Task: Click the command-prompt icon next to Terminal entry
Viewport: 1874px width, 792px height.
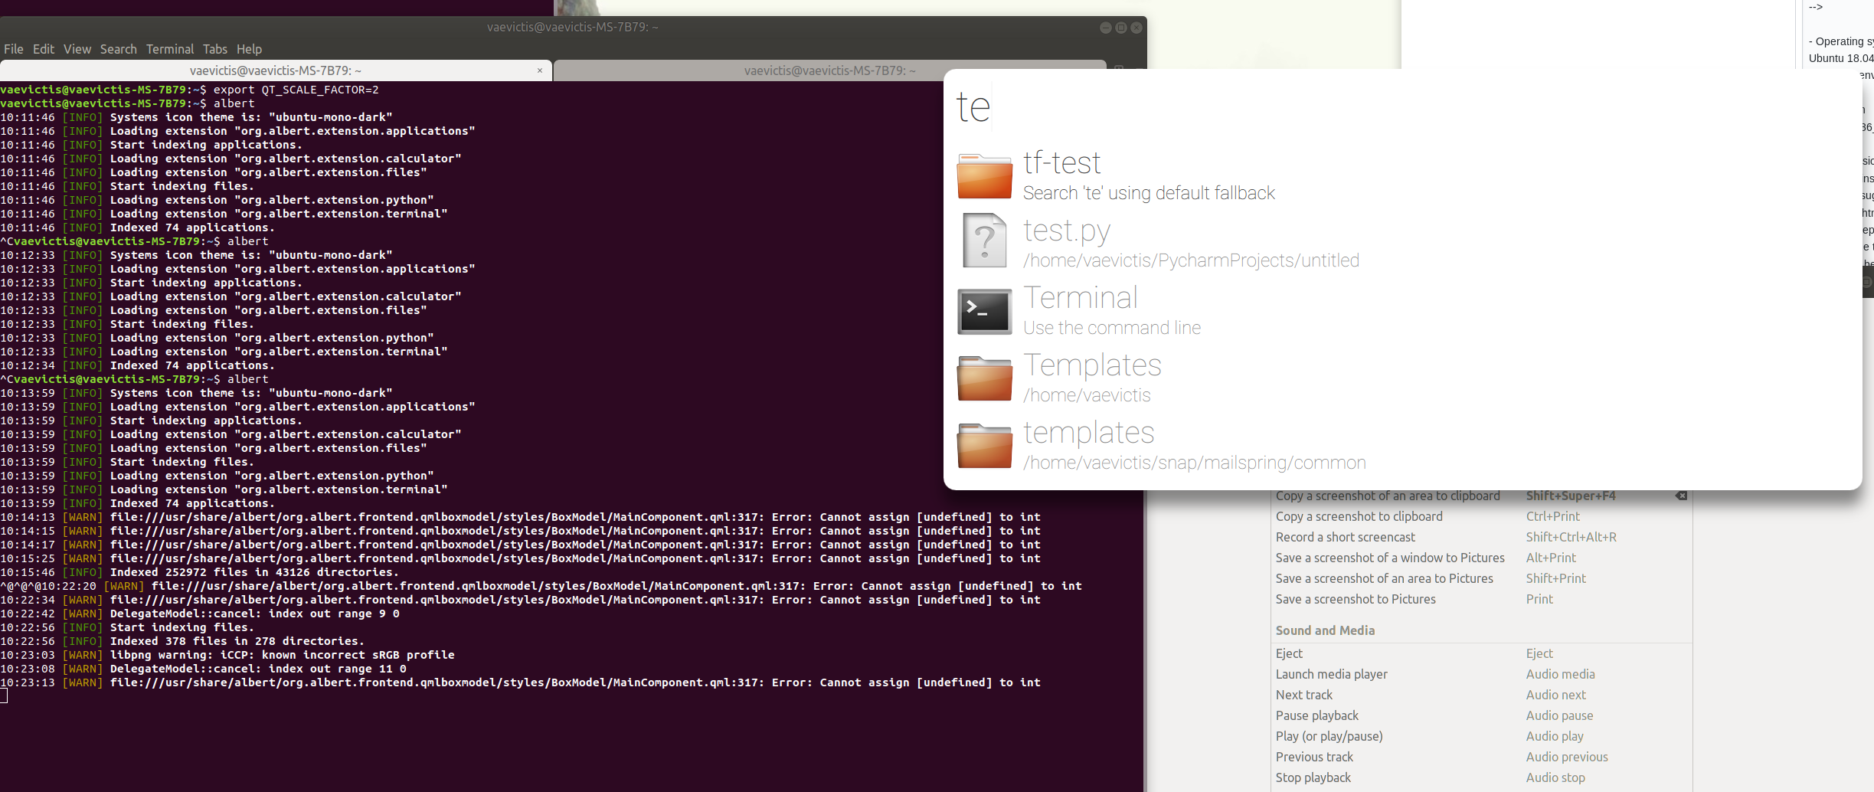Action: point(983,311)
